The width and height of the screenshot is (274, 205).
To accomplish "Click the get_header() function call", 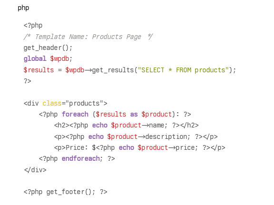I will [48, 48].
